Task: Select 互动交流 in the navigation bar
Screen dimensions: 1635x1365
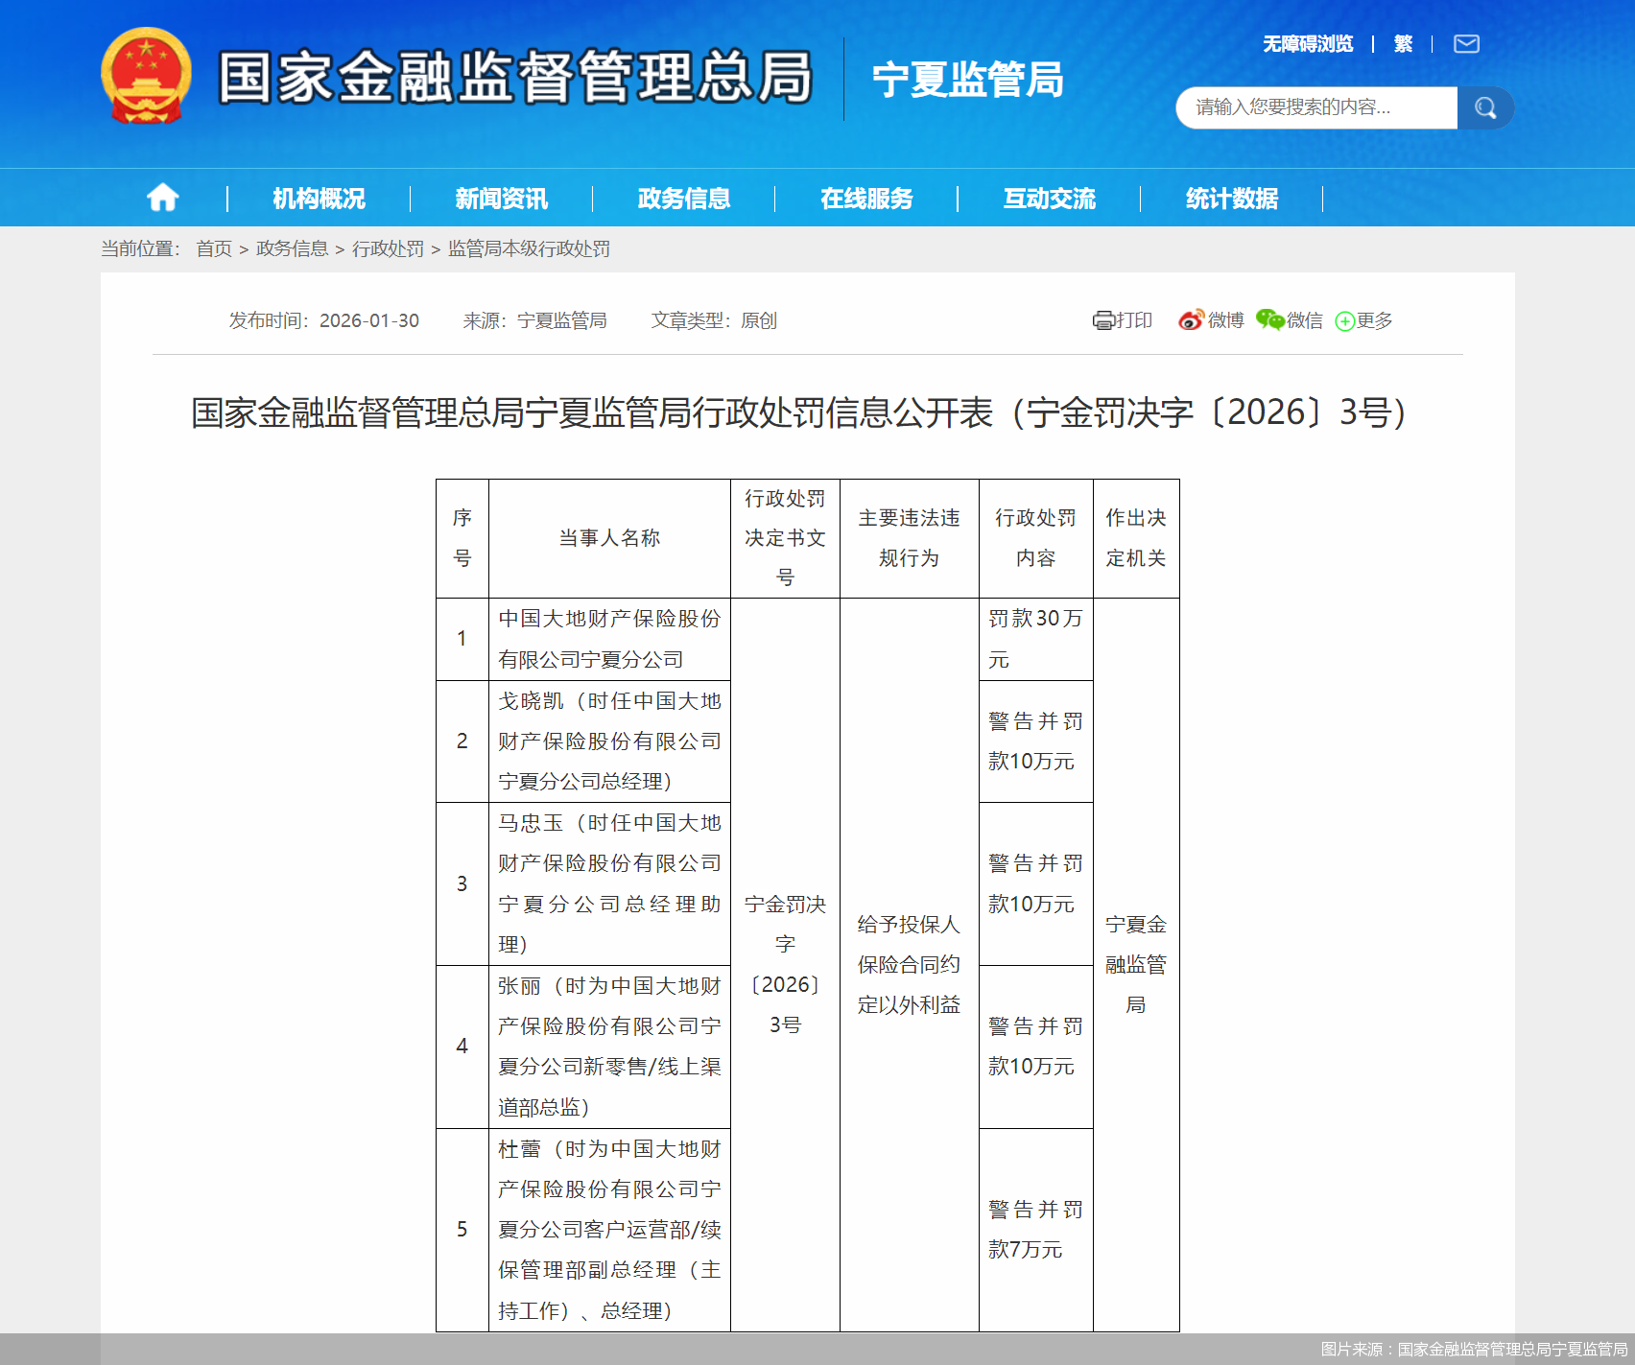Action: pyautogui.click(x=1049, y=199)
